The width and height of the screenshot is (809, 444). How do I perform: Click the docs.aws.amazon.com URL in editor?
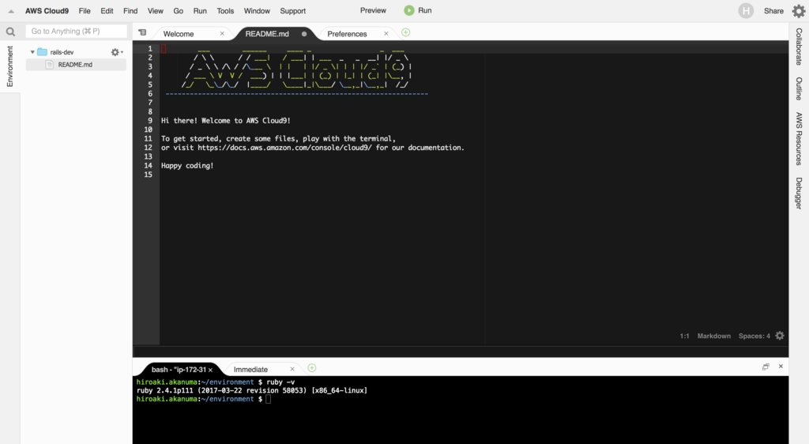(284, 148)
